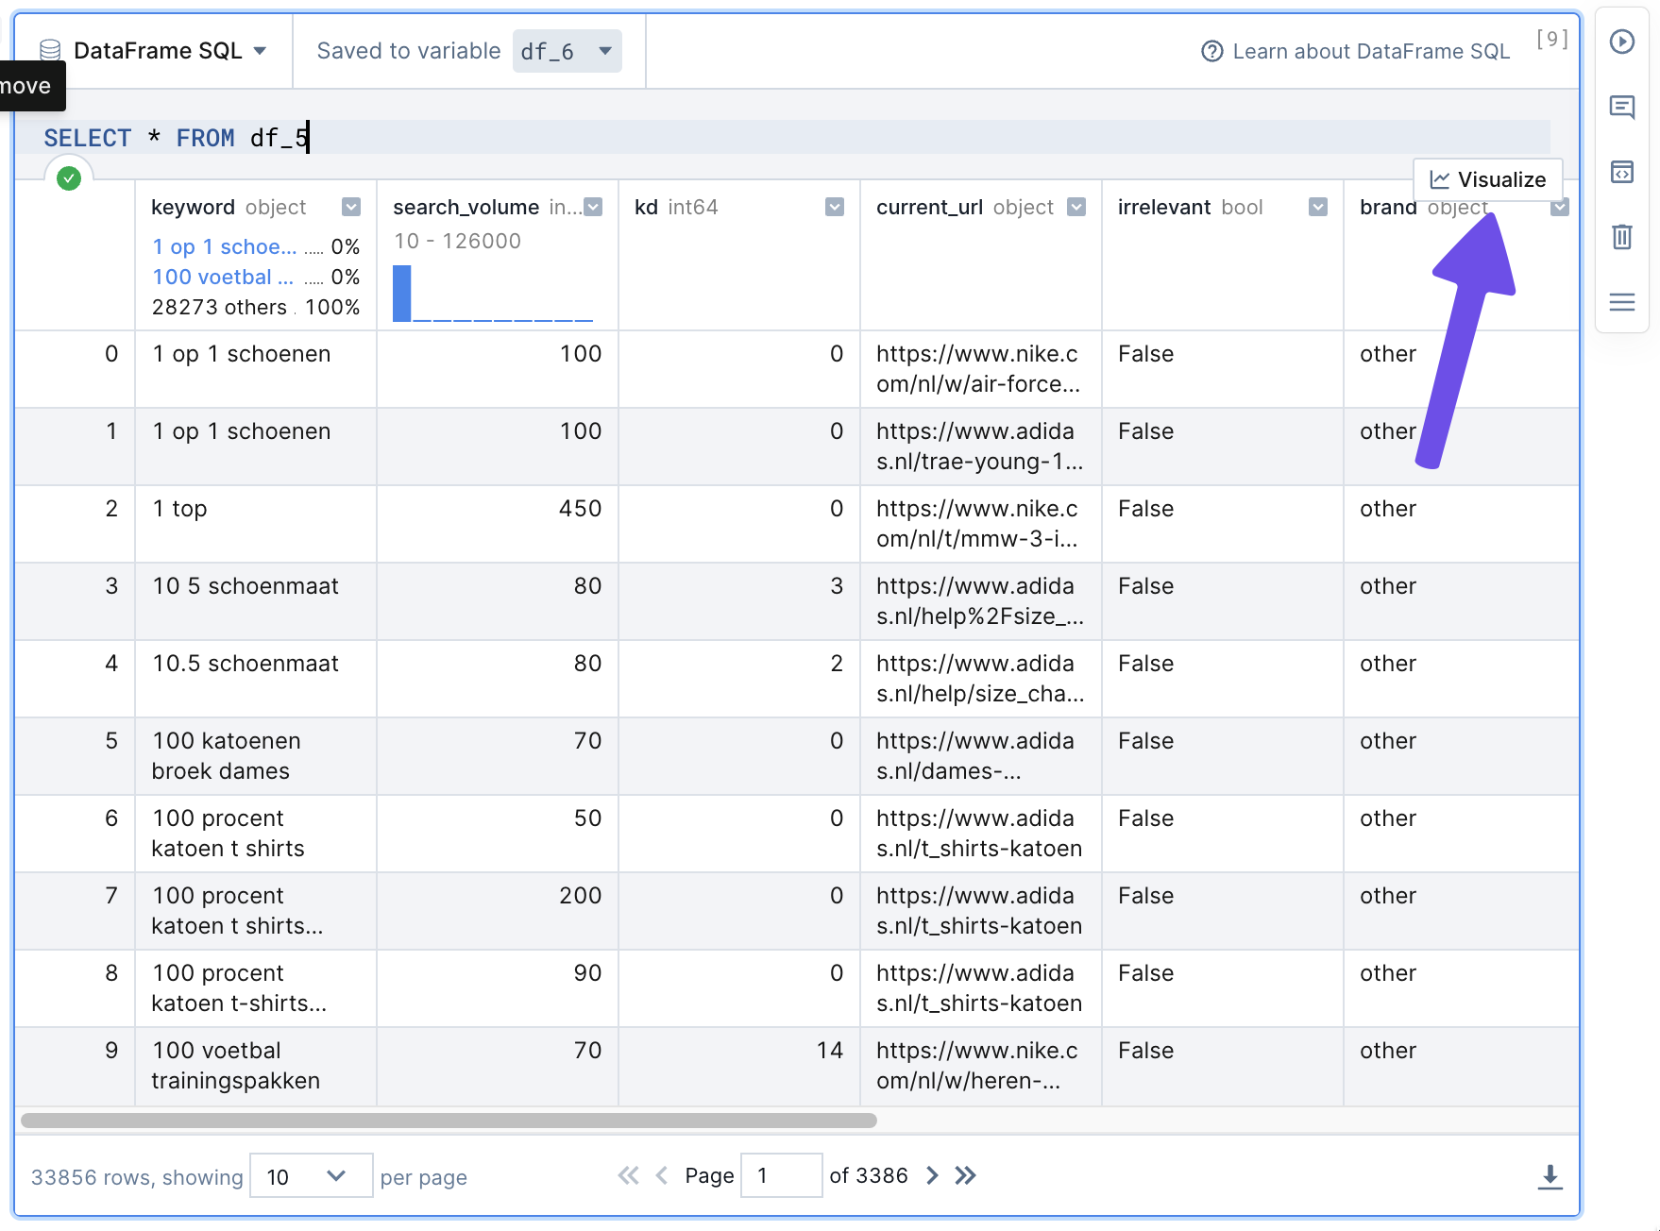This screenshot has height=1231, width=1660.
Task: Click into the SQL query editor
Action: click(x=796, y=138)
